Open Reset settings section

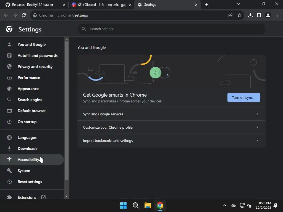[x=32, y=182]
